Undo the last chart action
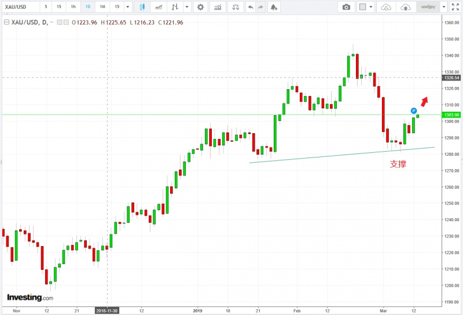The width and height of the screenshot is (463, 315). (250, 7)
